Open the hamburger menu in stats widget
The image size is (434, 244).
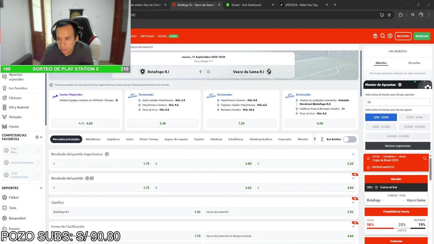point(368,158)
